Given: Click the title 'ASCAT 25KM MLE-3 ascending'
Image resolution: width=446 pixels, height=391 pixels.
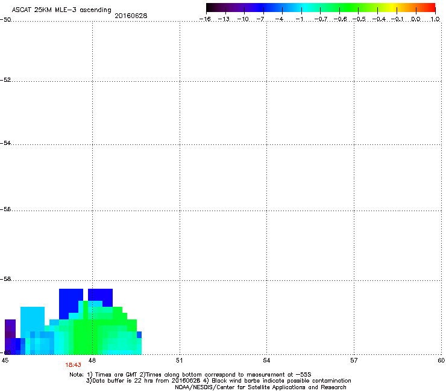Looking at the screenshot, I should click(61, 10).
